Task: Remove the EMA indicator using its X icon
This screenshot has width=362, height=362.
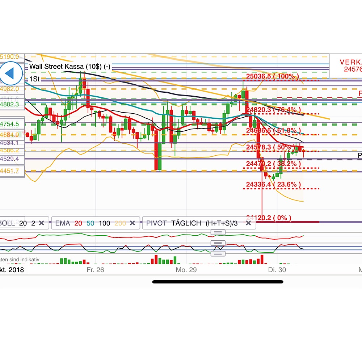Action: pyautogui.click(x=132, y=223)
